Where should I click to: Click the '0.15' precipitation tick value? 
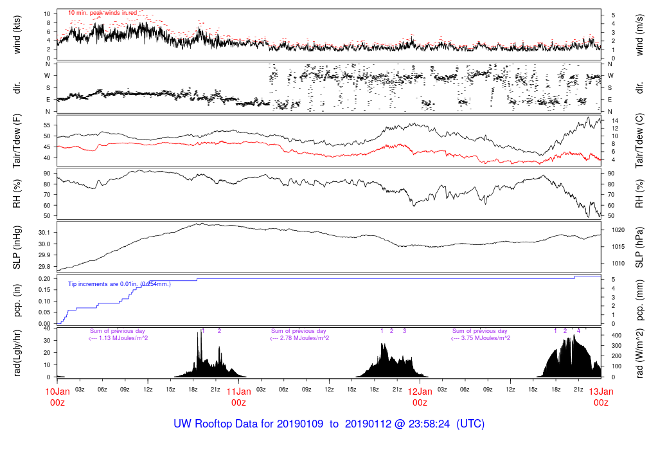coord(44,290)
